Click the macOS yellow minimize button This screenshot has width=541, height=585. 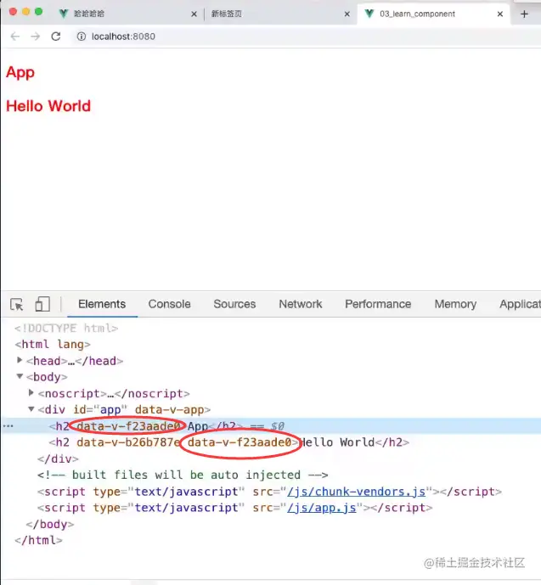(25, 12)
